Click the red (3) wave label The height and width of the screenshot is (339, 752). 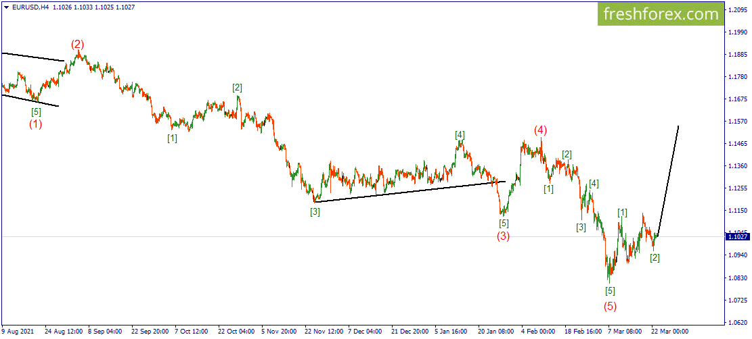[x=503, y=236]
